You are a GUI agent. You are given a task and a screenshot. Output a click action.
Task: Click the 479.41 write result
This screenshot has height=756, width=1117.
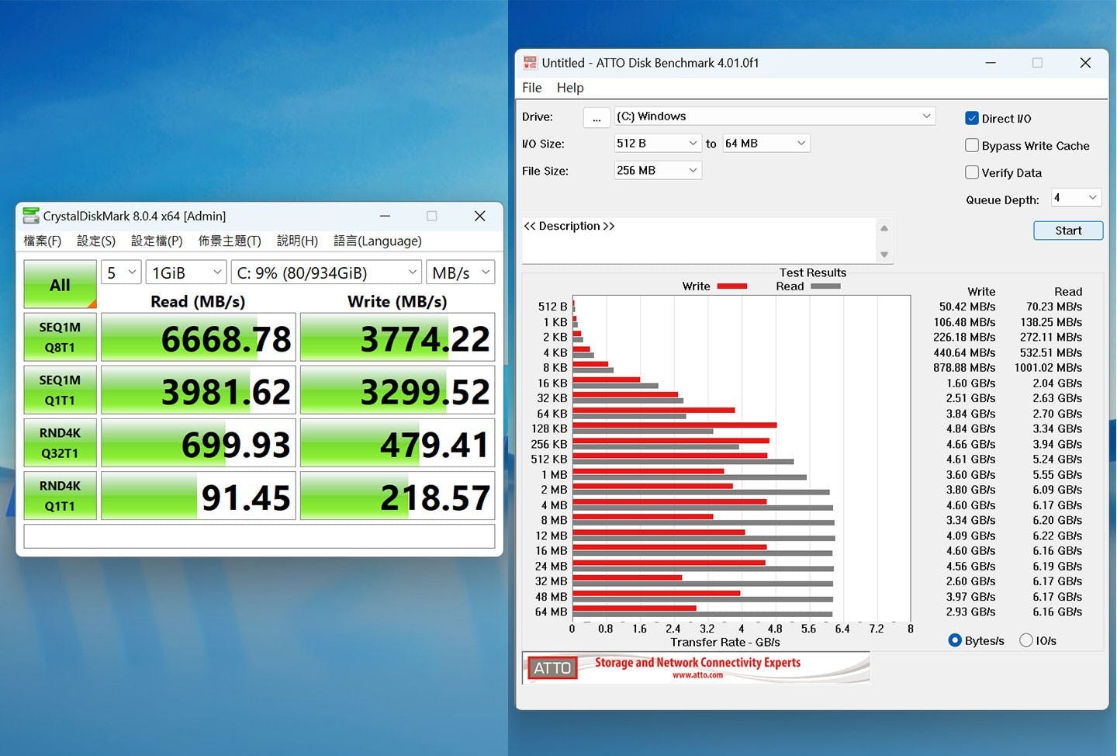[x=397, y=442]
